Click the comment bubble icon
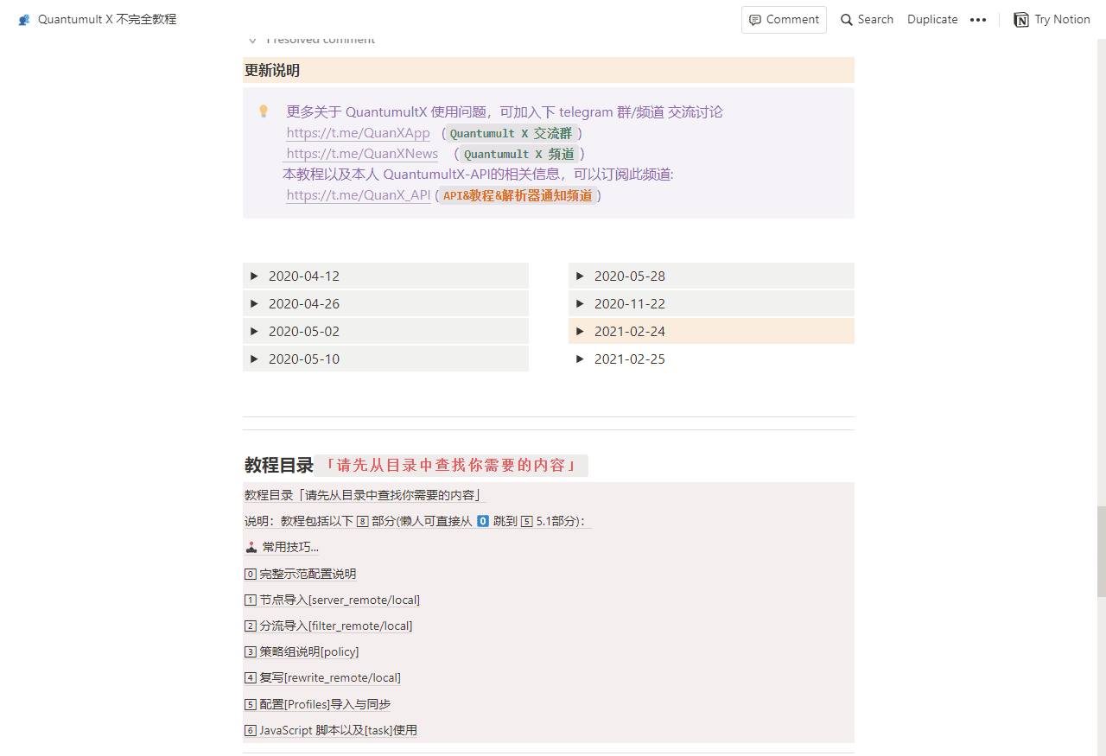Viewport: 1106px width, 756px height. tap(755, 19)
